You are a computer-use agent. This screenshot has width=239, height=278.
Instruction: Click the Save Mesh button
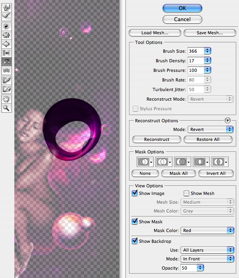click(210, 33)
